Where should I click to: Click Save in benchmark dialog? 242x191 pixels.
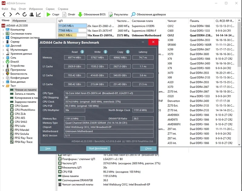48,148
